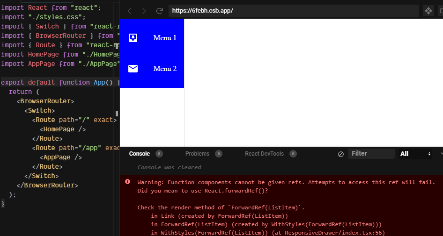Screen dimensions: 443x236
Task: Switch to the React DevTools tab
Action: 264,154
